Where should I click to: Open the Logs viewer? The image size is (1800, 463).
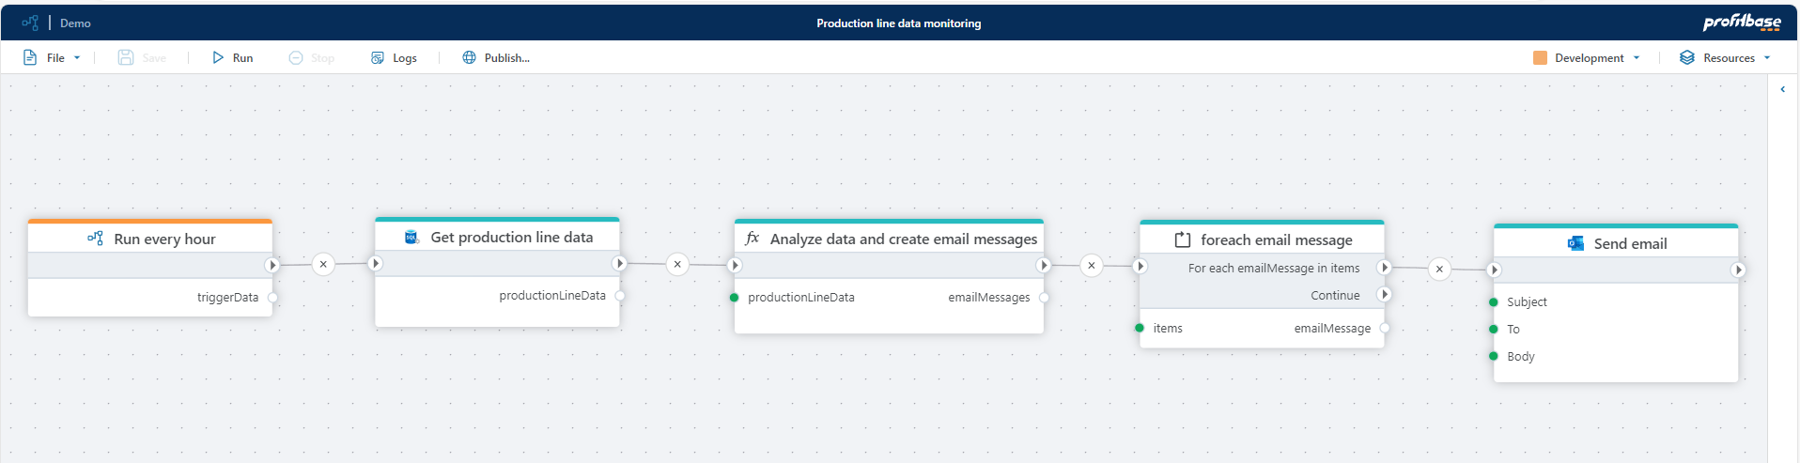(394, 57)
